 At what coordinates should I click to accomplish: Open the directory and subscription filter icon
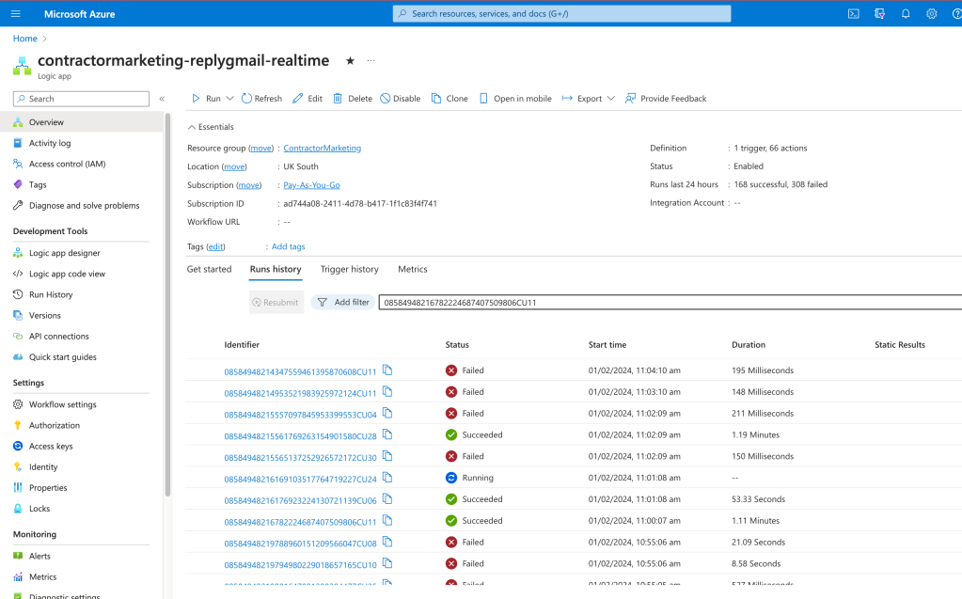tap(879, 13)
